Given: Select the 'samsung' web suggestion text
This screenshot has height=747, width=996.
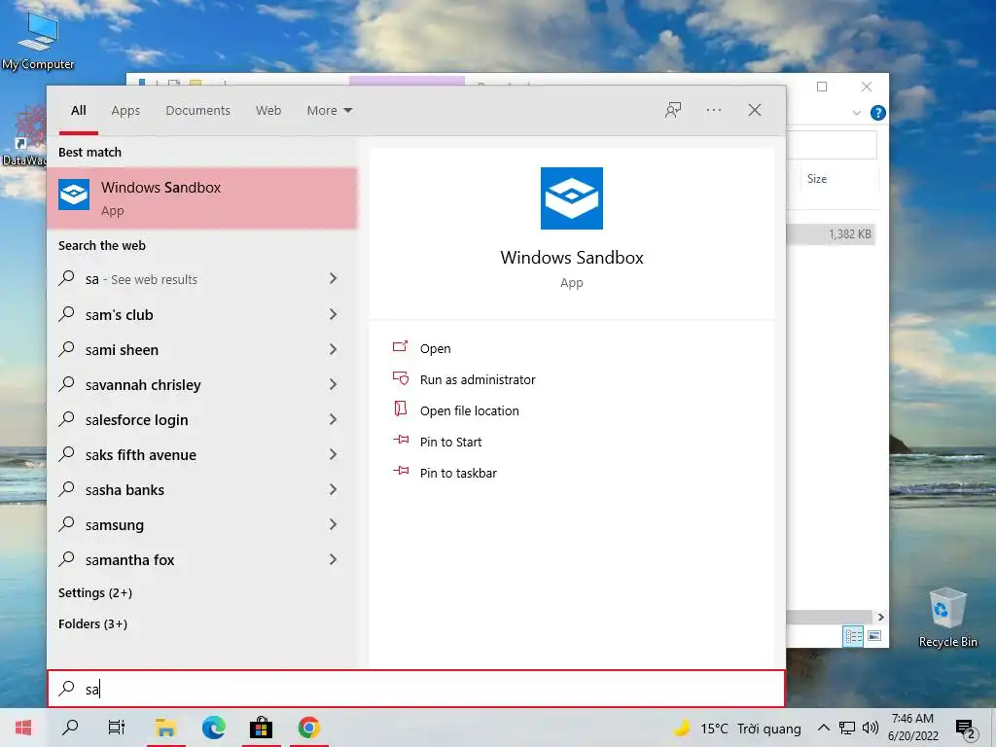Looking at the screenshot, I should [x=115, y=524].
